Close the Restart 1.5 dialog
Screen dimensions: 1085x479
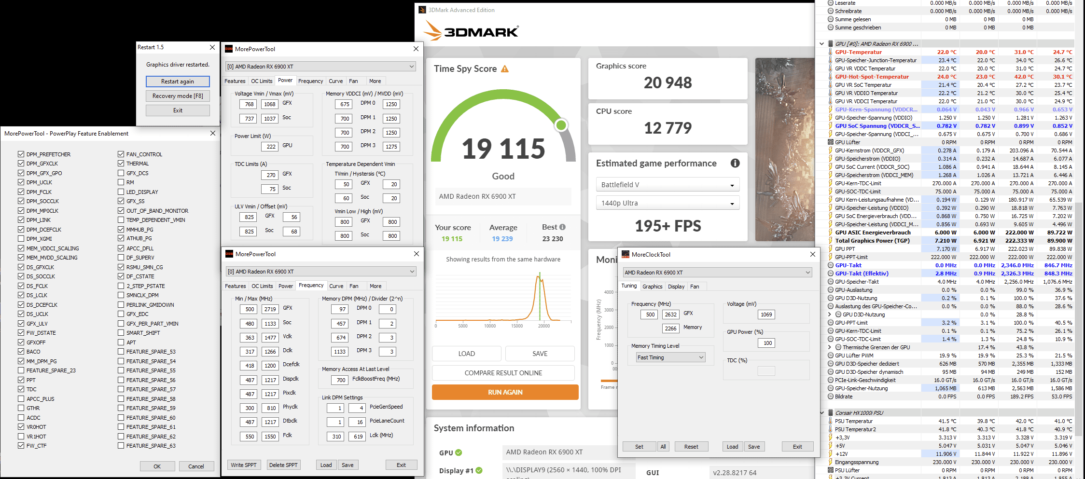[x=212, y=47]
